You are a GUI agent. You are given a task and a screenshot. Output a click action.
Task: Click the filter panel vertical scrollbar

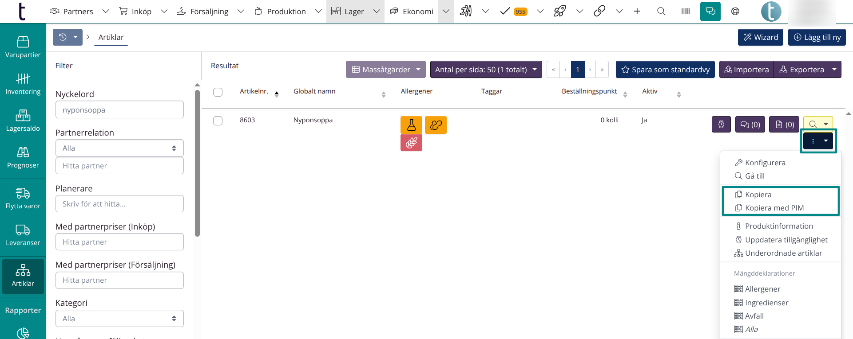point(197,164)
